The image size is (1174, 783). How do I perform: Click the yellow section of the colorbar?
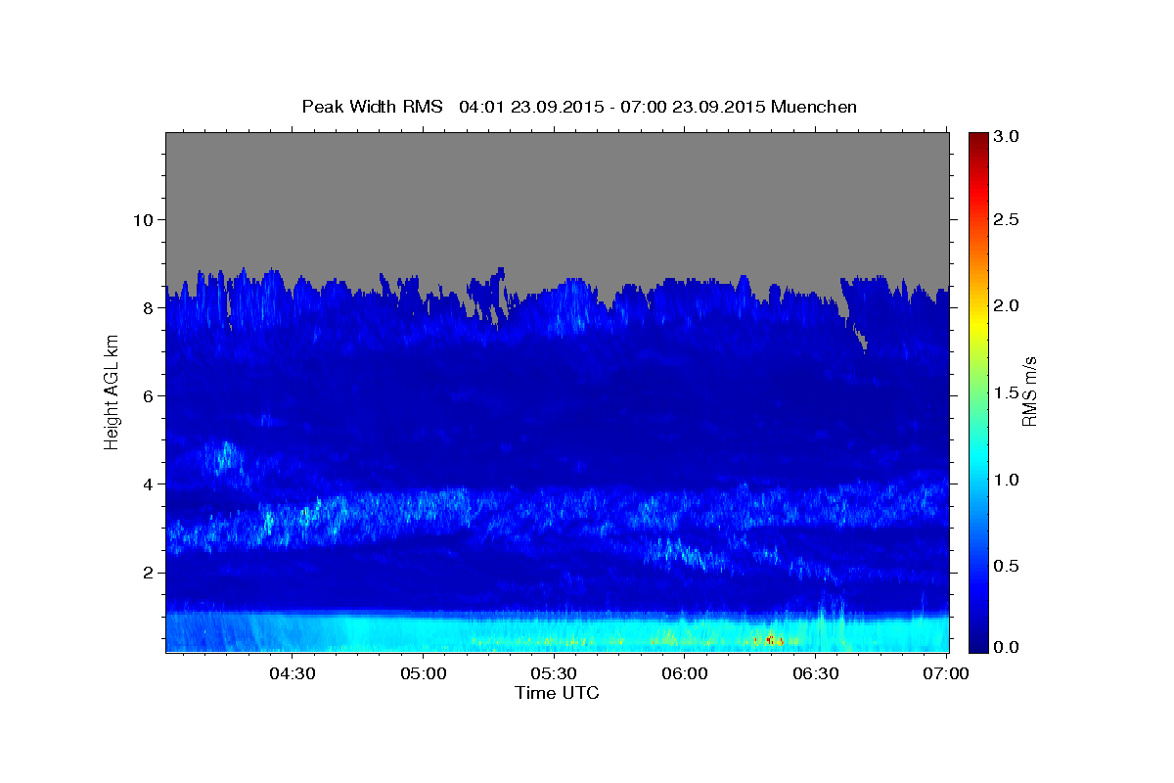click(x=978, y=318)
